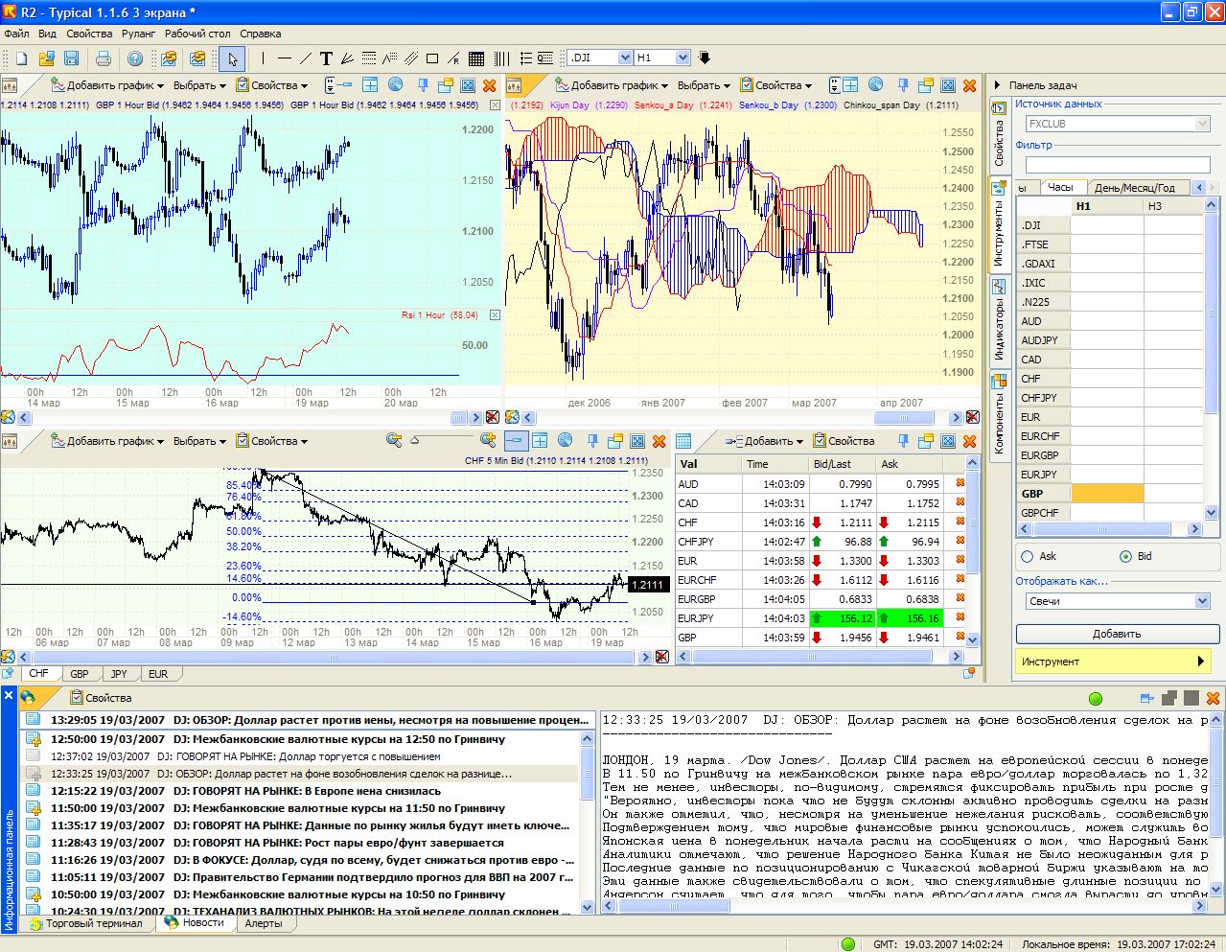1226x952 pixels.
Task: Click the Save icon in main toolbar
Action: pyautogui.click(x=69, y=58)
